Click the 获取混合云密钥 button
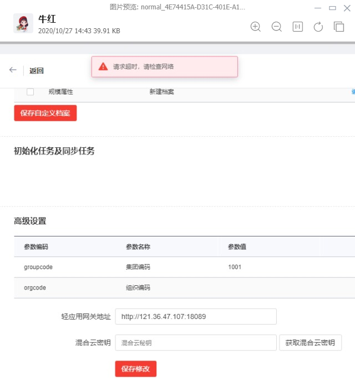This screenshot has width=355, height=391. tap(310, 343)
